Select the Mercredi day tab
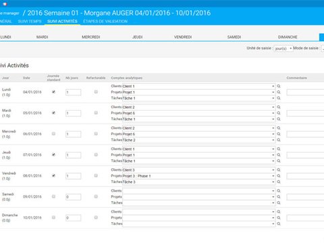Screen dimensions: 324x243 click(x=91, y=37)
